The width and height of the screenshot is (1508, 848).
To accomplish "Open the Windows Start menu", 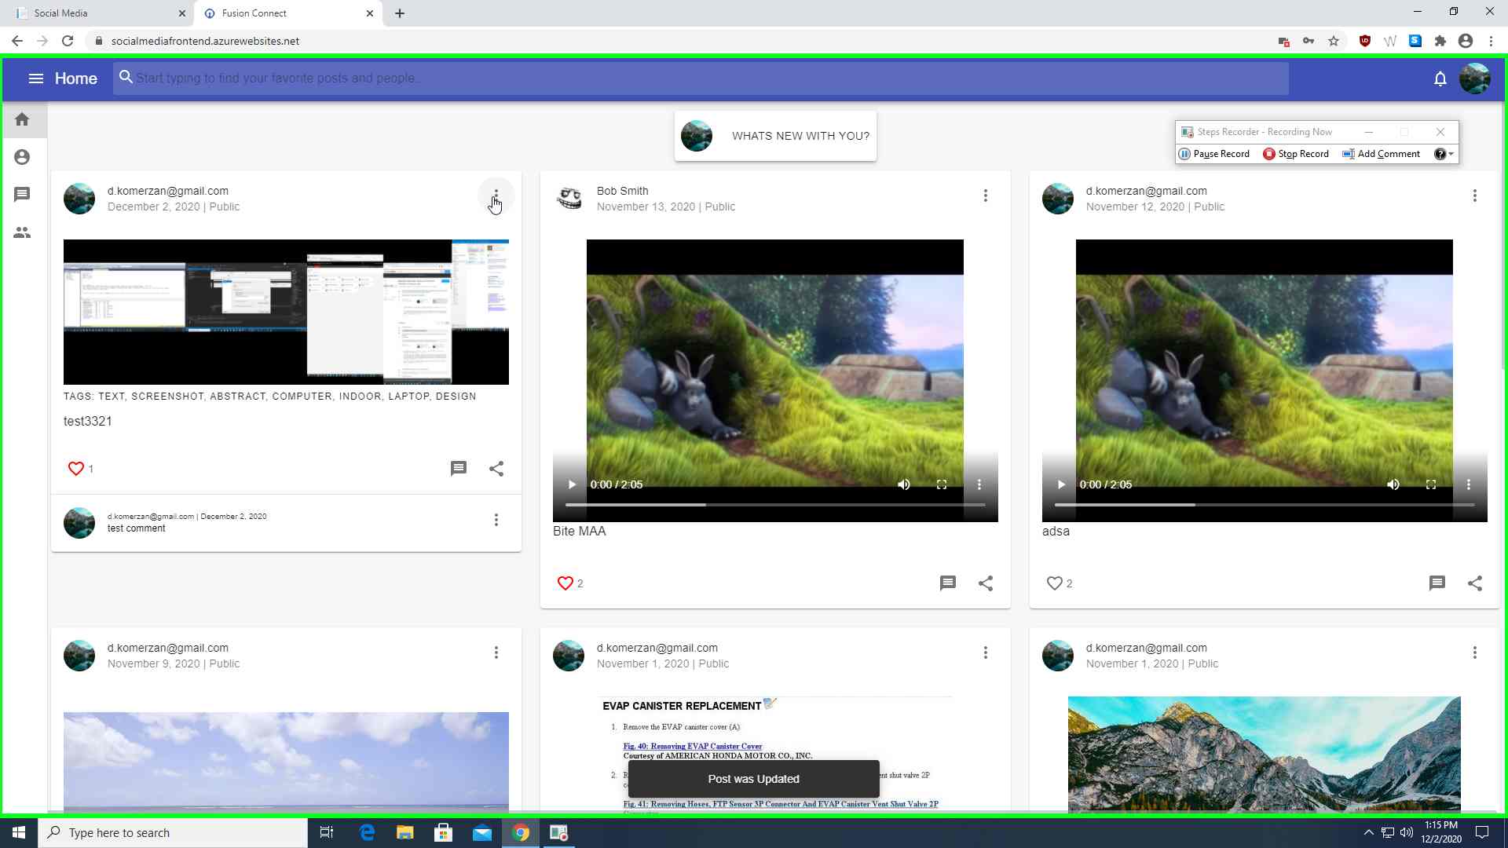I will point(19,832).
